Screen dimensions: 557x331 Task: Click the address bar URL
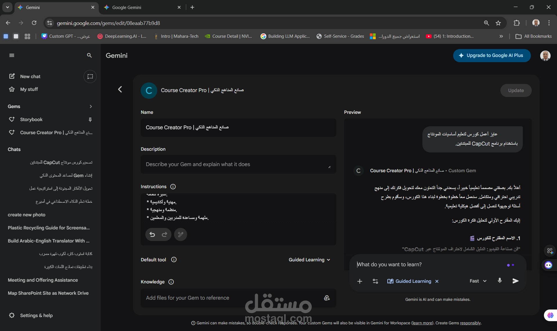(108, 23)
